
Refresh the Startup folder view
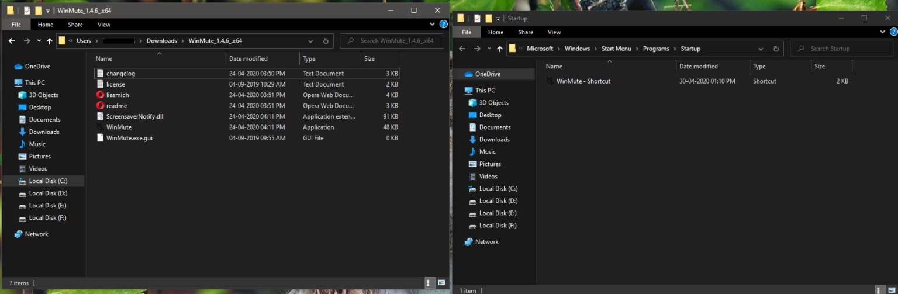[776, 49]
